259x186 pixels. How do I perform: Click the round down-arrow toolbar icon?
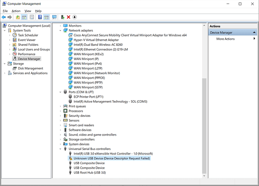tap(74, 17)
